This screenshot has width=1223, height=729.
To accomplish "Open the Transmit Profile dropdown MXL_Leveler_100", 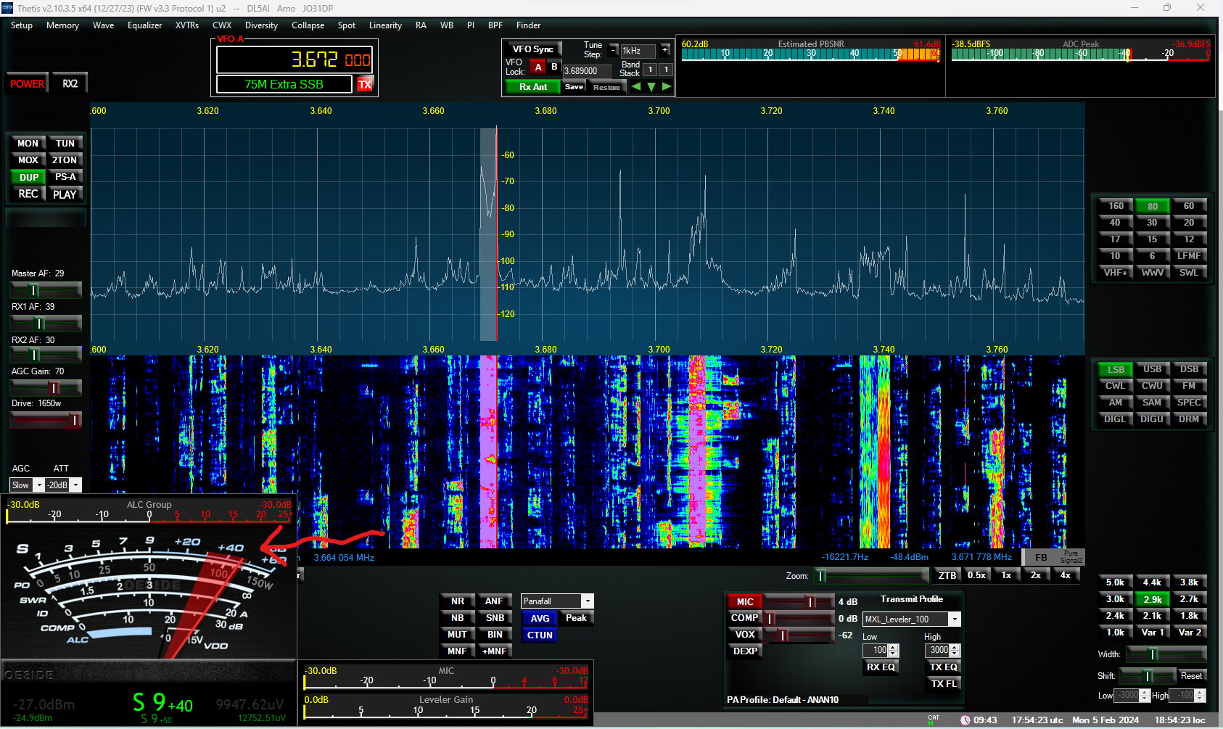I will point(912,619).
